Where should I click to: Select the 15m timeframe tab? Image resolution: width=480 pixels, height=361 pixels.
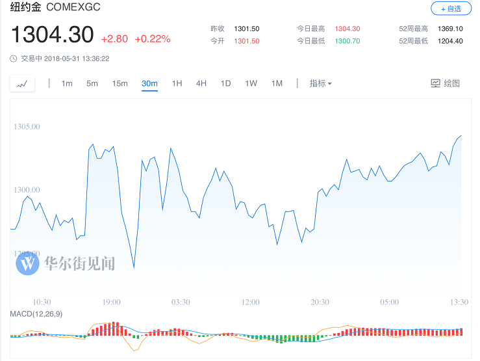click(x=120, y=83)
